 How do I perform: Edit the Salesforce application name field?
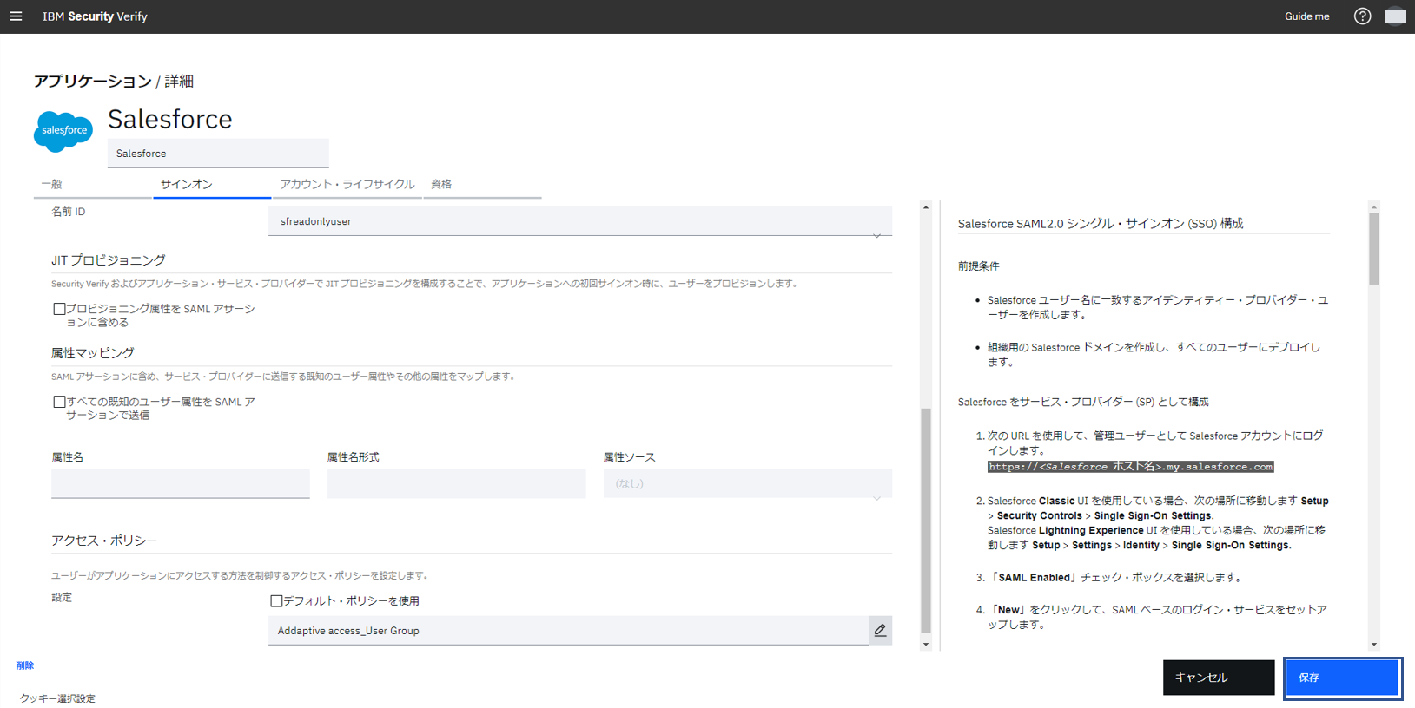[218, 154]
